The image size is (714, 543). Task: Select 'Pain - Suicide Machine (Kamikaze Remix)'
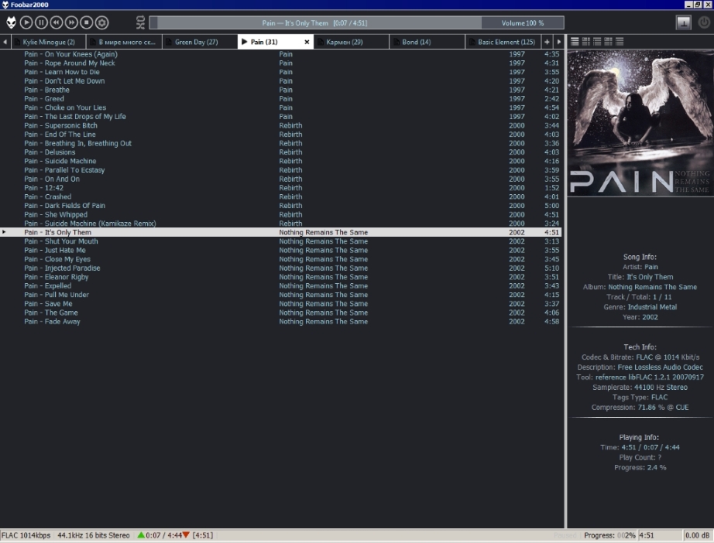click(280, 224)
